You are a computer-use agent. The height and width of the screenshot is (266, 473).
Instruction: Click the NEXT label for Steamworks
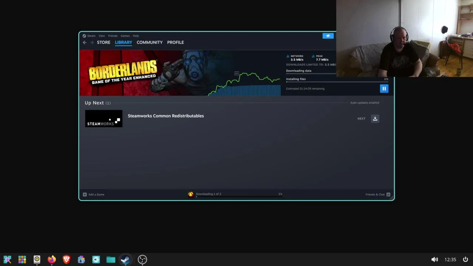tap(361, 119)
